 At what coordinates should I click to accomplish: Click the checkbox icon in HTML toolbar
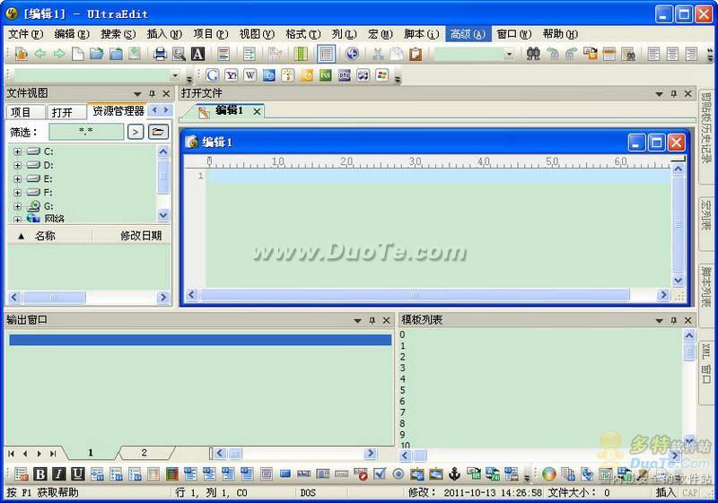[x=380, y=474]
